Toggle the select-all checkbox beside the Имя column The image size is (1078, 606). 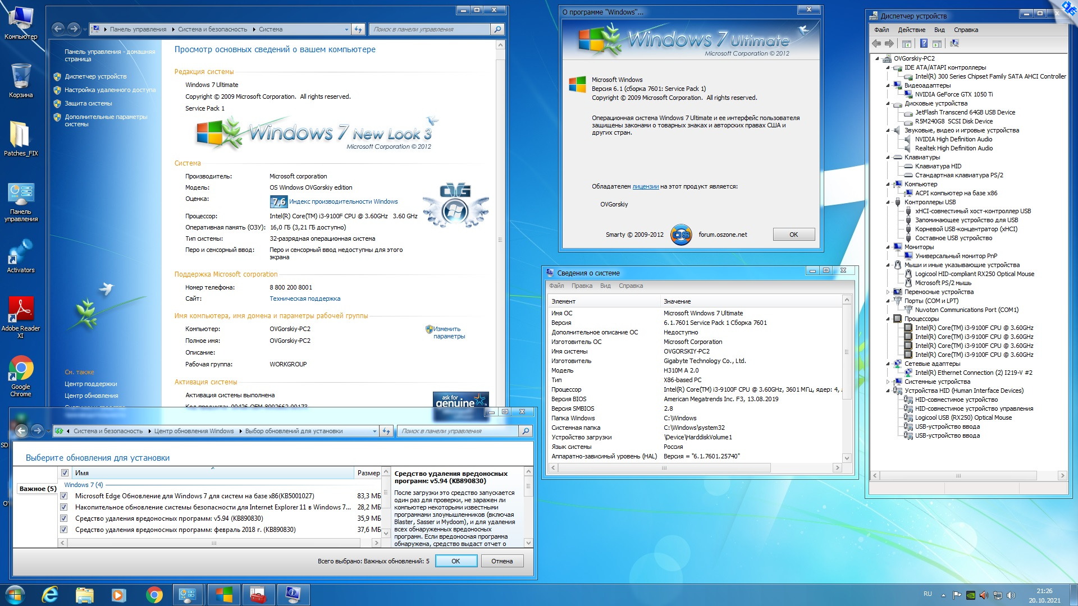65,473
